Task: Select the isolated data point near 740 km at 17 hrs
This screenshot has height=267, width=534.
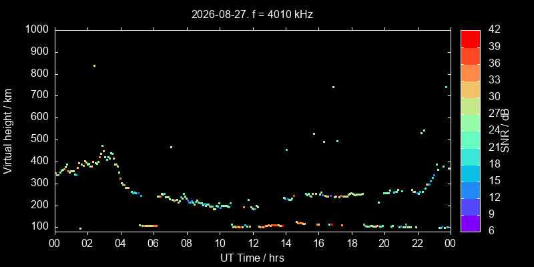Action: 333,87
